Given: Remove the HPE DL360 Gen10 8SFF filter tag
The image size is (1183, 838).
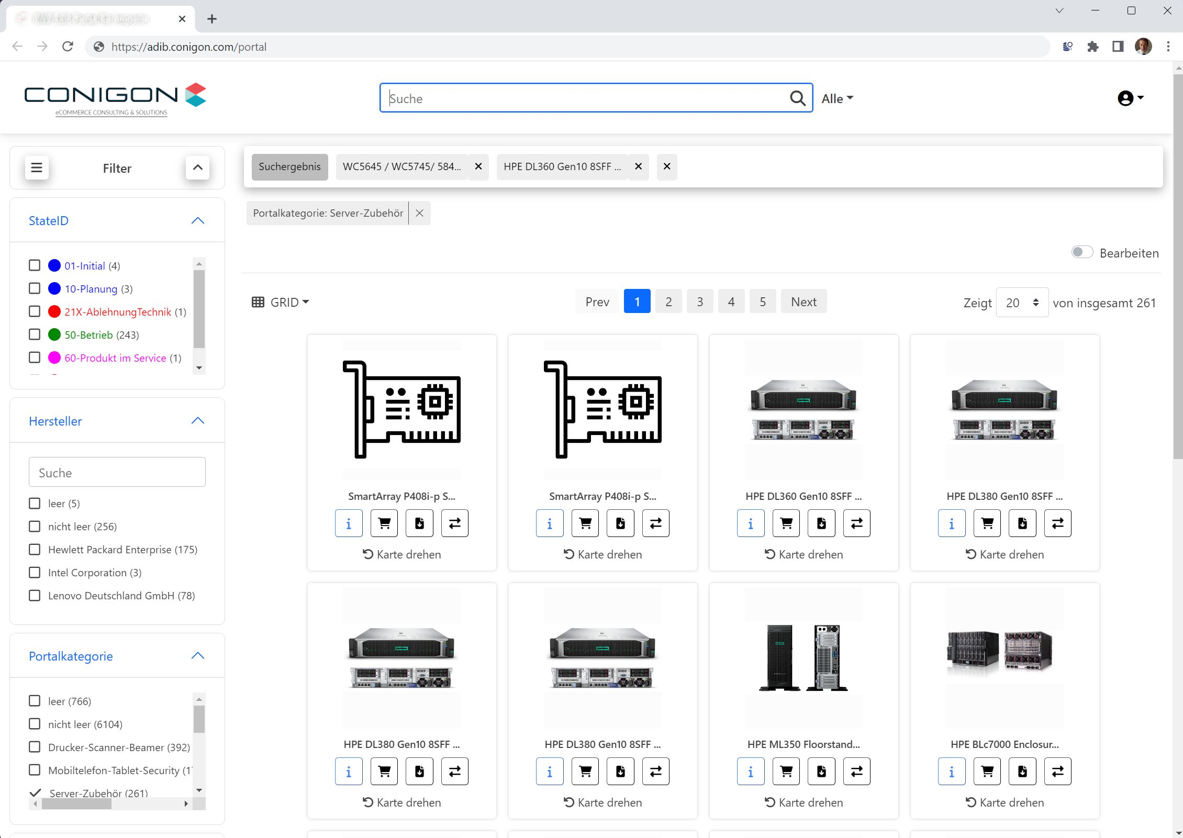Looking at the screenshot, I should tap(637, 166).
